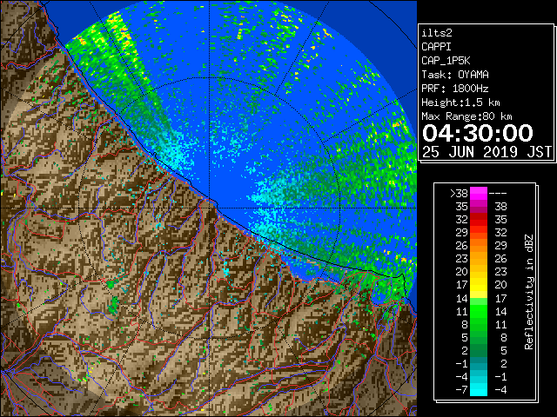Click the 'Reflectivity in dBZ' legend title
This screenshot has width=557, height=417.
529,292
